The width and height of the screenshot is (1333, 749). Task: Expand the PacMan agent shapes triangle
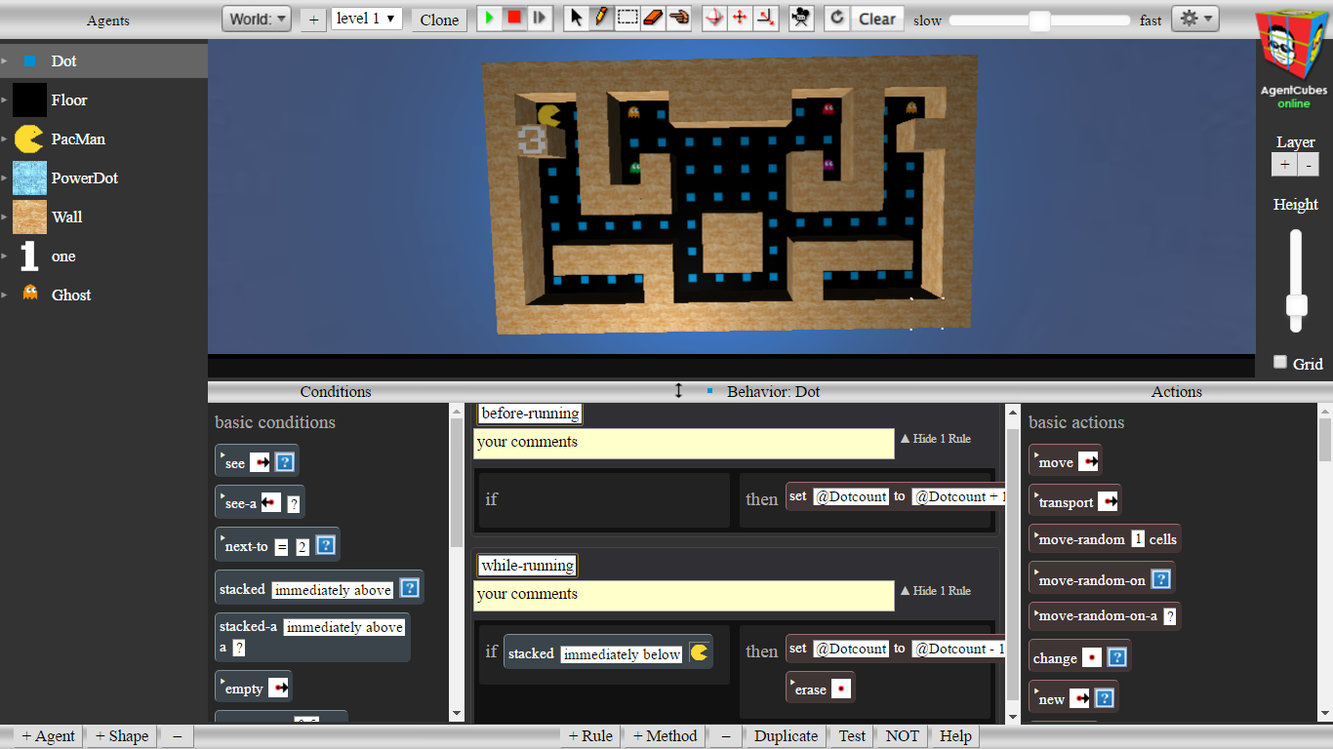pos(4,138)
